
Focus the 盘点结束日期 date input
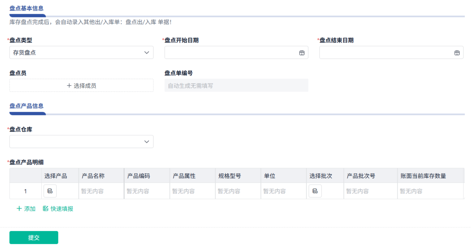(x=387, y=53)
